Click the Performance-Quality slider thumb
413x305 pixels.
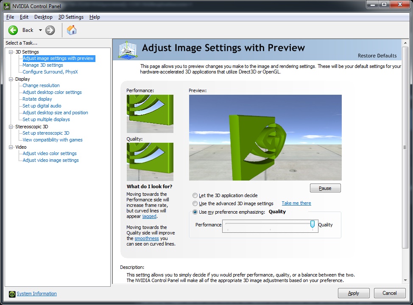[x=313, y=224]
